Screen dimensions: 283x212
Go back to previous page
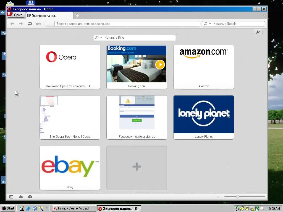12,24
